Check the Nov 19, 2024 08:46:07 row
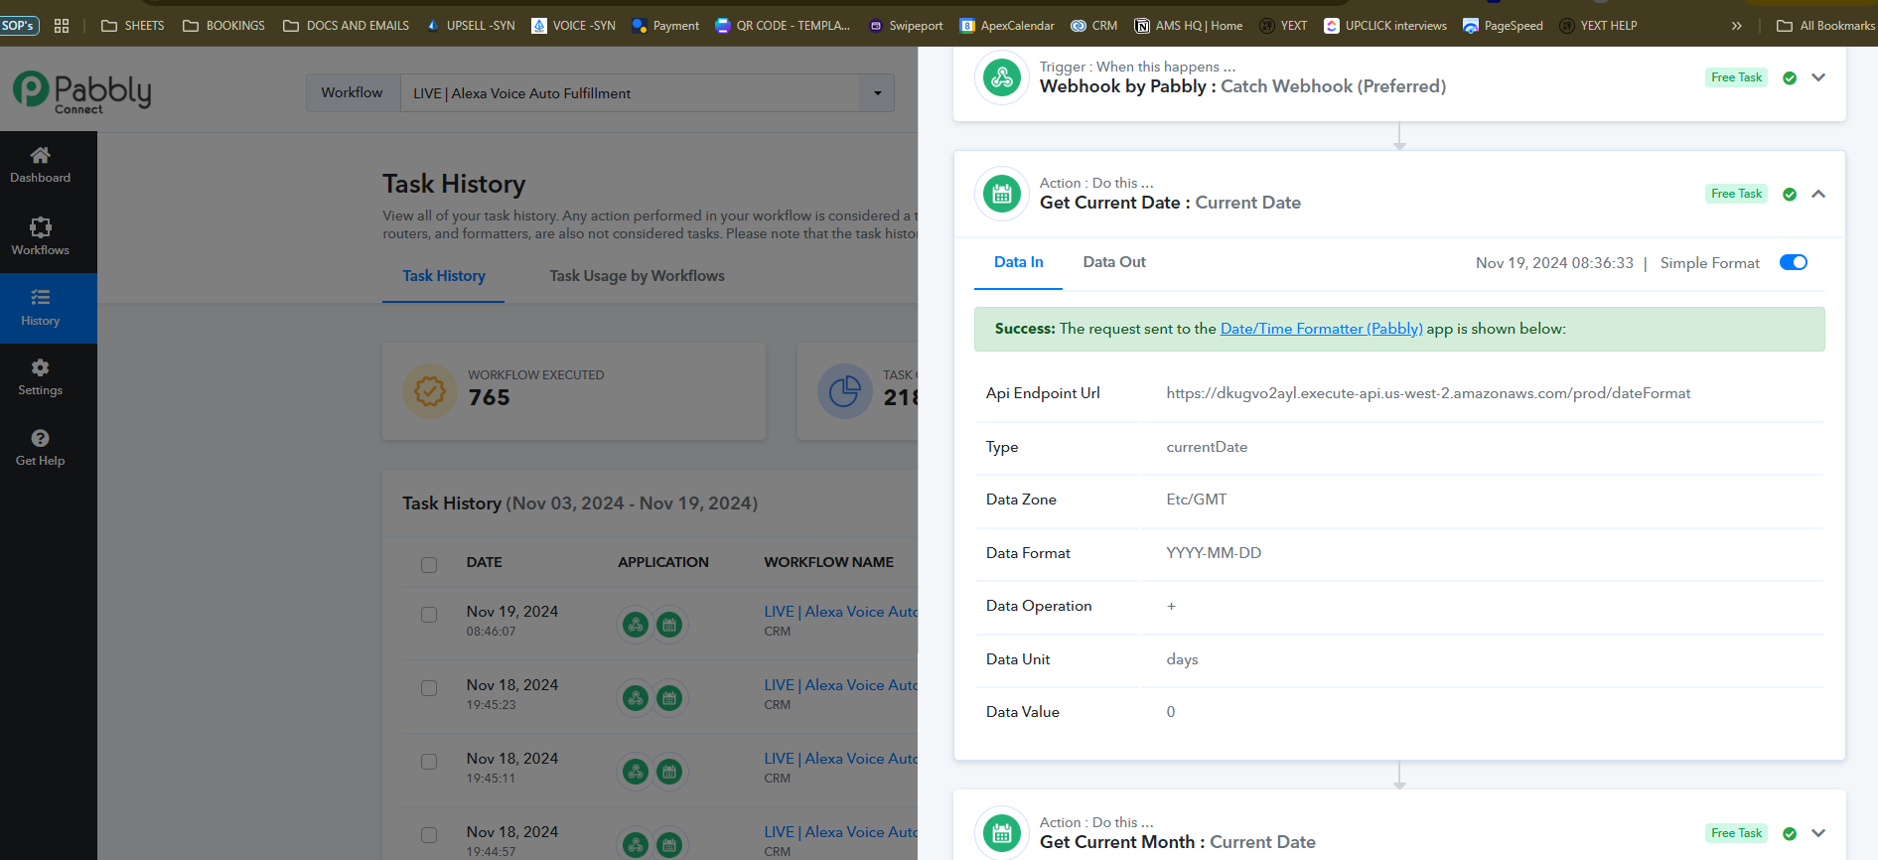 coord(429,615)
